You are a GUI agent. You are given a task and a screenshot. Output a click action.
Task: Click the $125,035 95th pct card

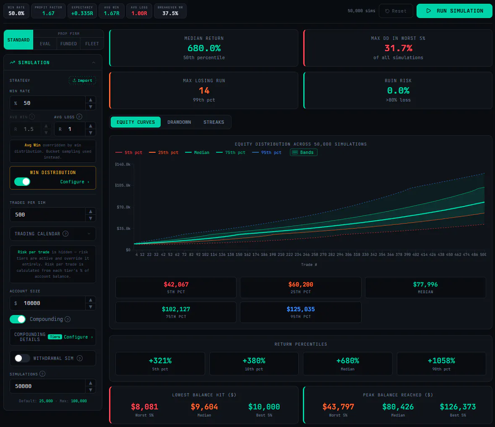pyautogui.click(x=300, y=312)
